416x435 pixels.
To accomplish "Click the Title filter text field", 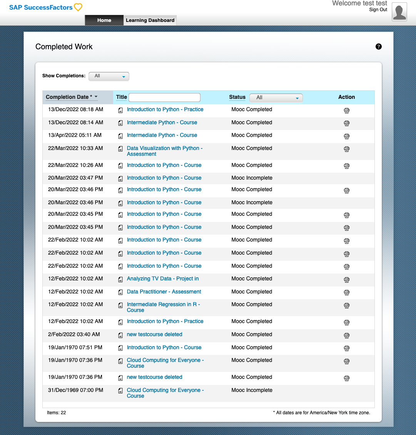I will coord(164,97).
